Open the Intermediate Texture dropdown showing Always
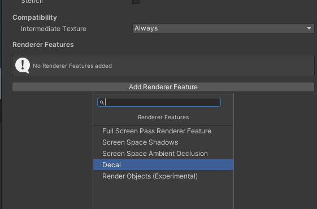Screen dimensions: 317x209 coord(223,28)
